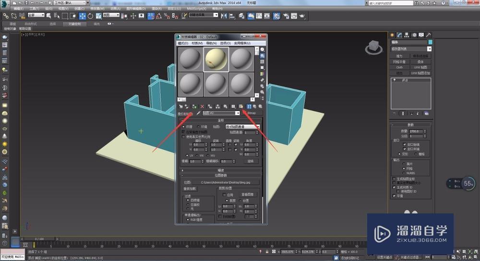This screenshot has height=261, width=480.
Task: Click UVW Map modifier button
Action: click(x=420, y=67)
